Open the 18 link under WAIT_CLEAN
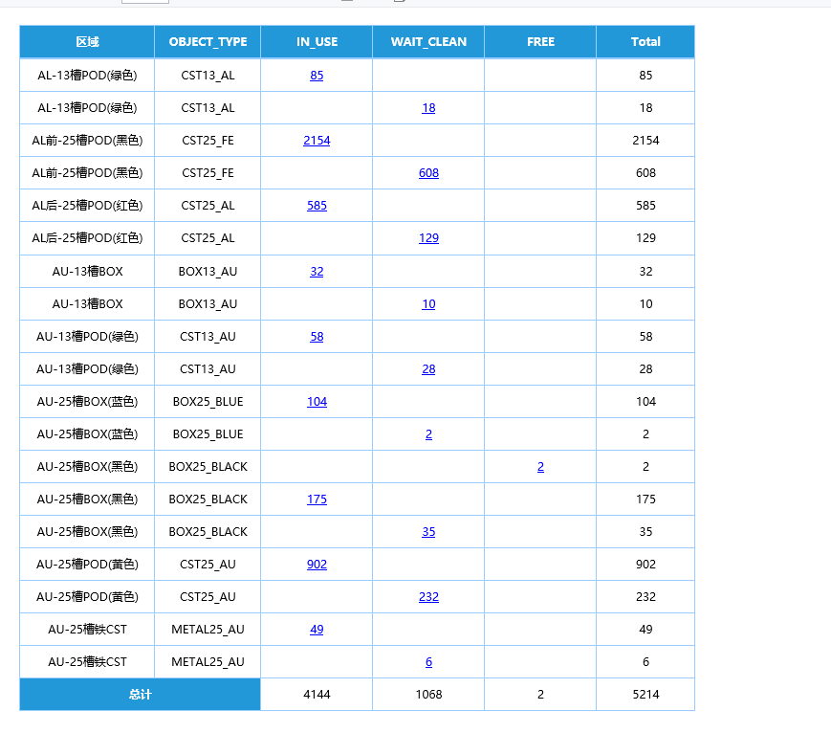831x755 pixels. (428, 108)
